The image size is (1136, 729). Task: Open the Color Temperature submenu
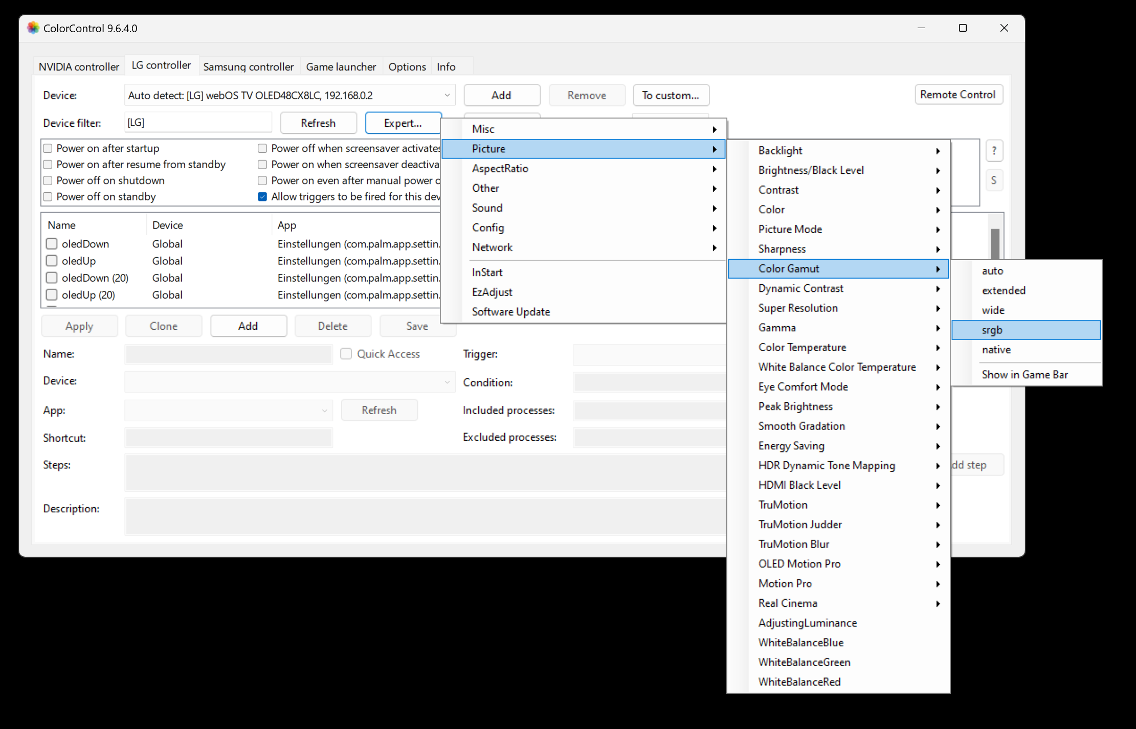[838, 348]
